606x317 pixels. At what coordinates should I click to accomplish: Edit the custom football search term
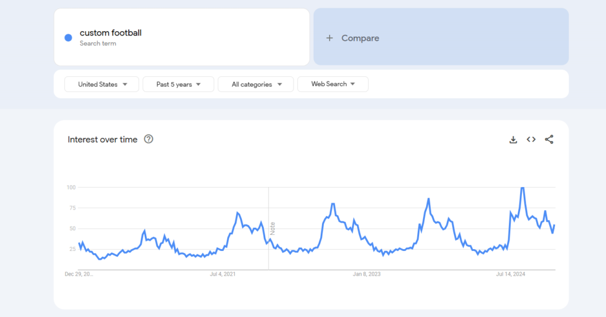point(111,33)
